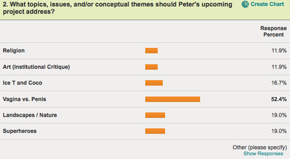
Task: Select the Landscapes / Nature label
Action: tap(30, 115)
